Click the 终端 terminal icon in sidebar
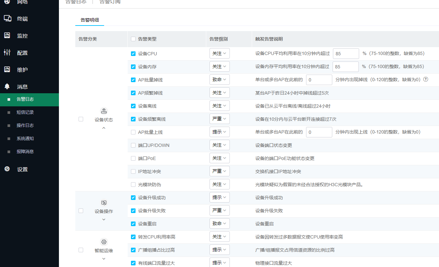The width and height of the screenshot is (439, 267). pyautogui.click(x=8, y=19)
